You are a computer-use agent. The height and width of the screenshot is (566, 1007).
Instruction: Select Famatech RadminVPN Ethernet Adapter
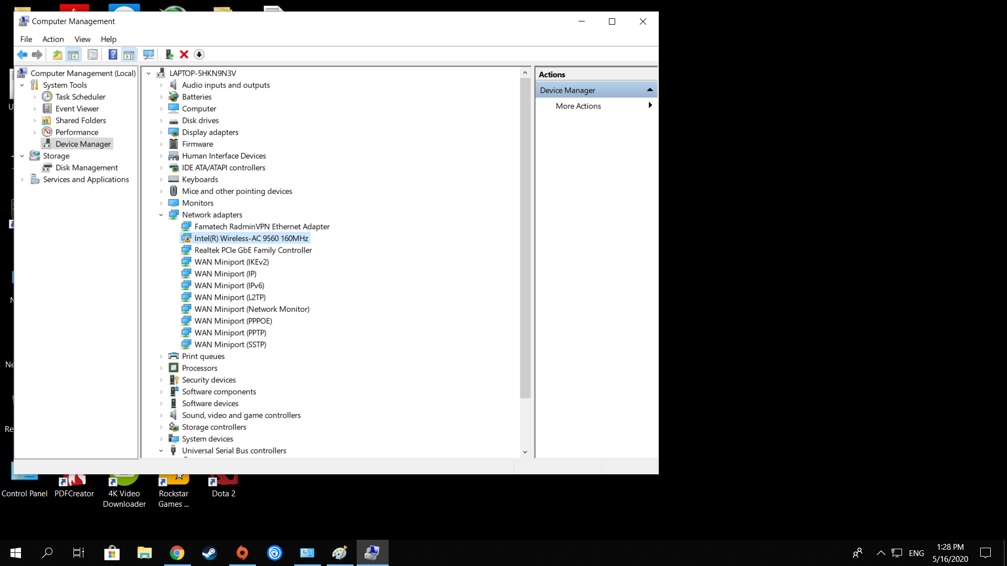pyautogui.click(x=262, y=227)
